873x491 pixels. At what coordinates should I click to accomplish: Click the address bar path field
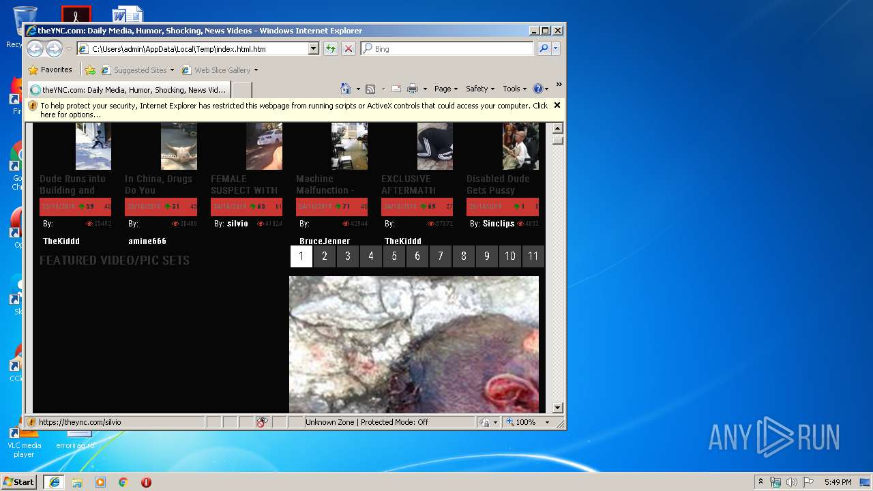click(x=198, y=48)
